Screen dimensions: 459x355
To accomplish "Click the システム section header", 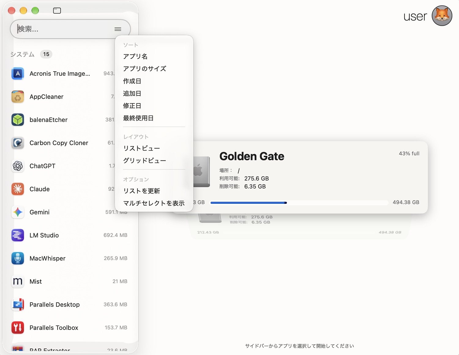I will [22, 54].
